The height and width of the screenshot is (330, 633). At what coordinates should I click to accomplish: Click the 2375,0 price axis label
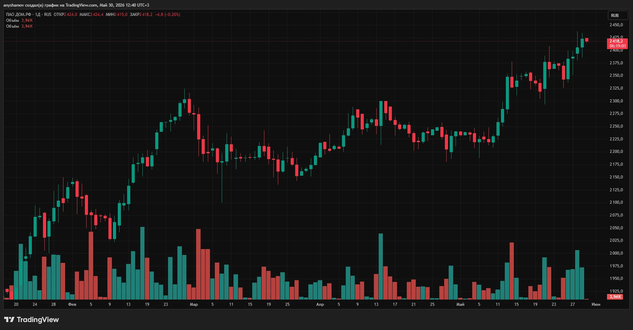point(616,63)
